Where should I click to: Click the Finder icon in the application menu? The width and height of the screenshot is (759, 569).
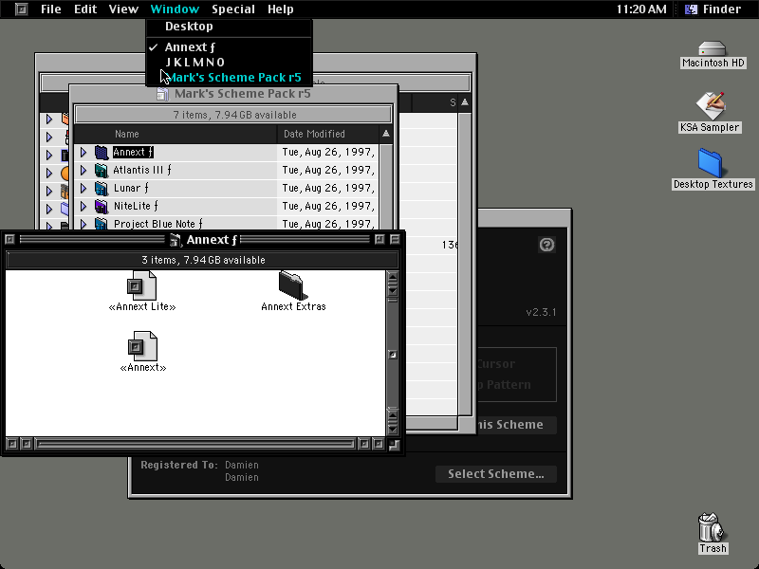click(692, 9)
